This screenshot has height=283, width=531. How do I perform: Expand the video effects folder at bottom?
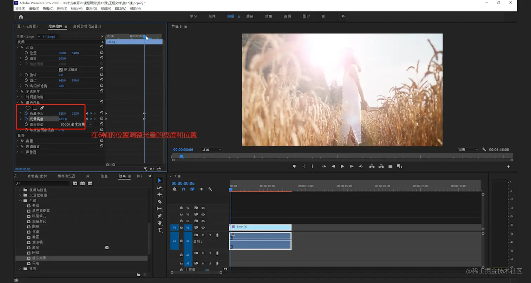(20, 269)
